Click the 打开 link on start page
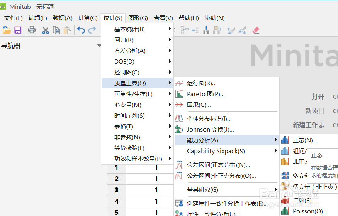The height and width of the screenshot is (216, 338). [318, 96]
